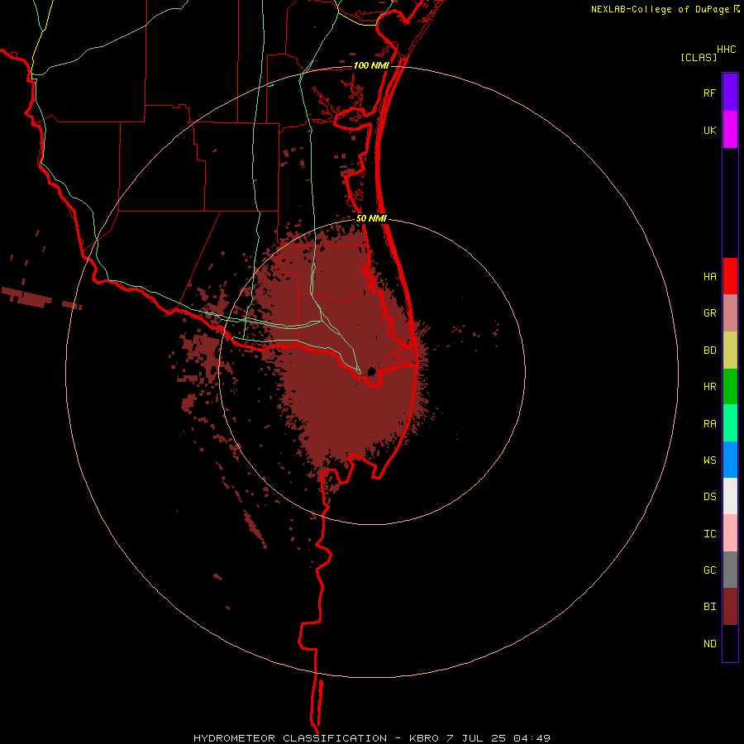Click the black radar site dot
Screen dimensions: 744x744
(371, 371)
